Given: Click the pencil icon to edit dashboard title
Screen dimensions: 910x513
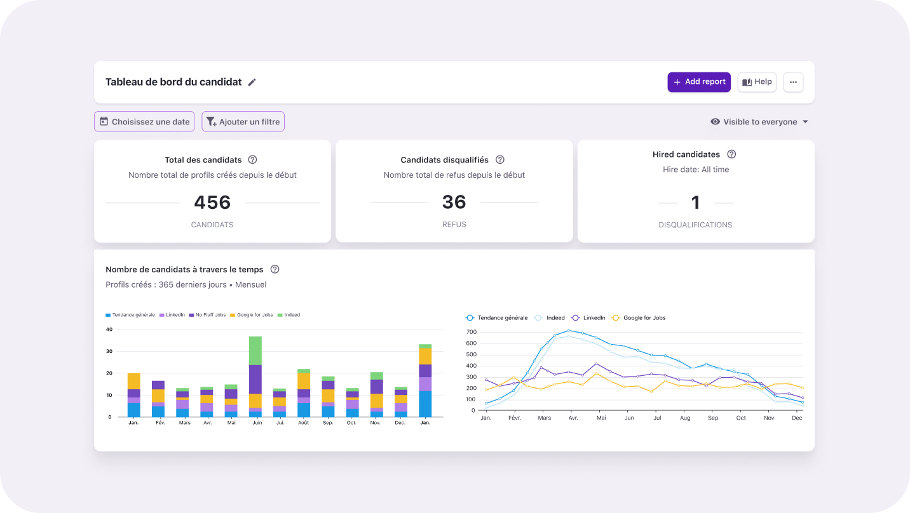Looking at the screenshot, I should (x=252, y=83).
